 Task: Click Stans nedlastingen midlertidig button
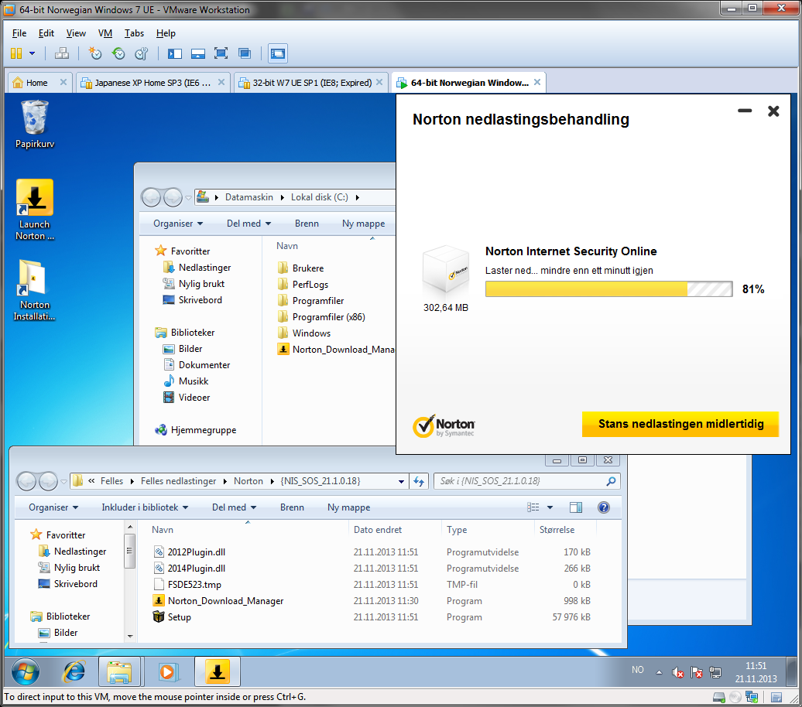point(680,424)
